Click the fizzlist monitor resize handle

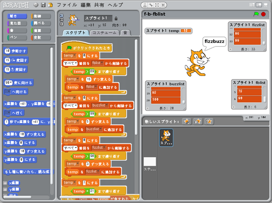(x=265, y=50)
